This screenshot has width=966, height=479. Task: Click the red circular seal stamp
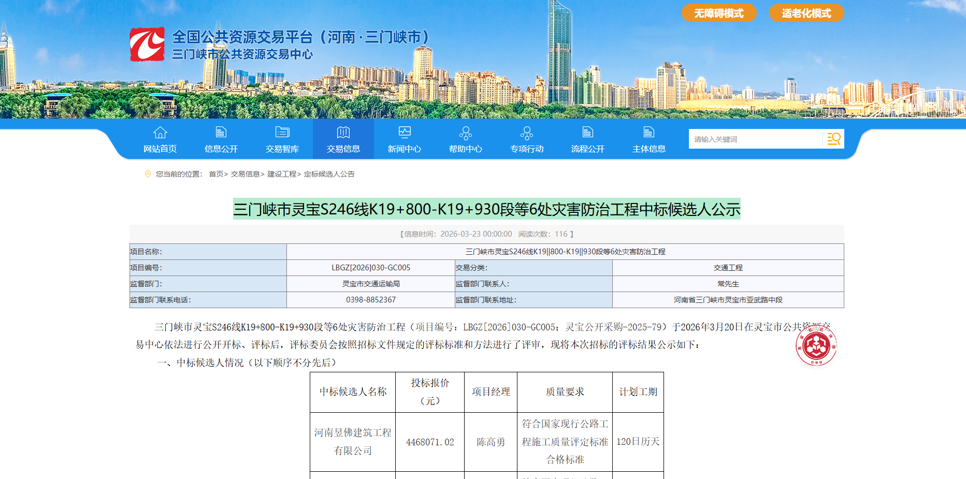(816, 345)
